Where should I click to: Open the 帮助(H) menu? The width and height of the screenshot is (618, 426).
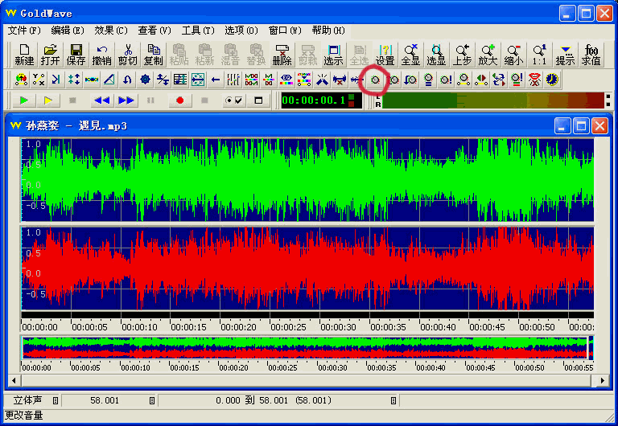[328, 31]
